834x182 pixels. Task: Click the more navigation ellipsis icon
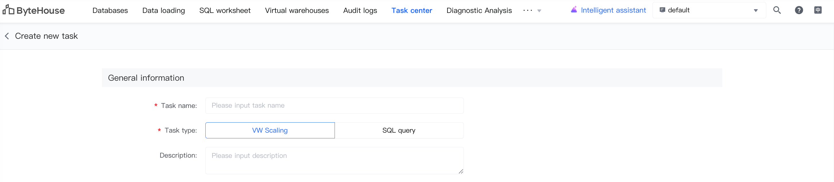click(527, 11)
